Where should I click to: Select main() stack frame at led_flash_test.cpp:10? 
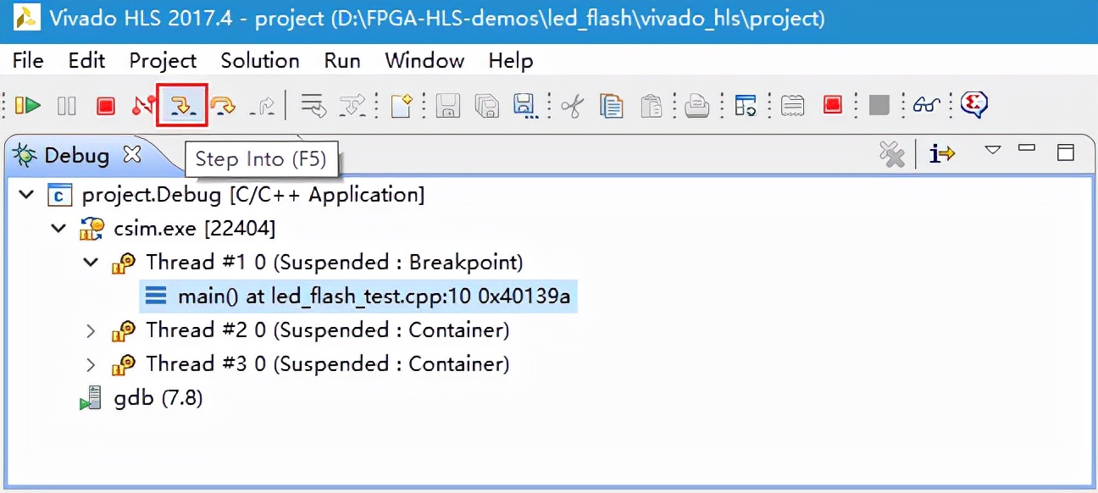[358, 296]
